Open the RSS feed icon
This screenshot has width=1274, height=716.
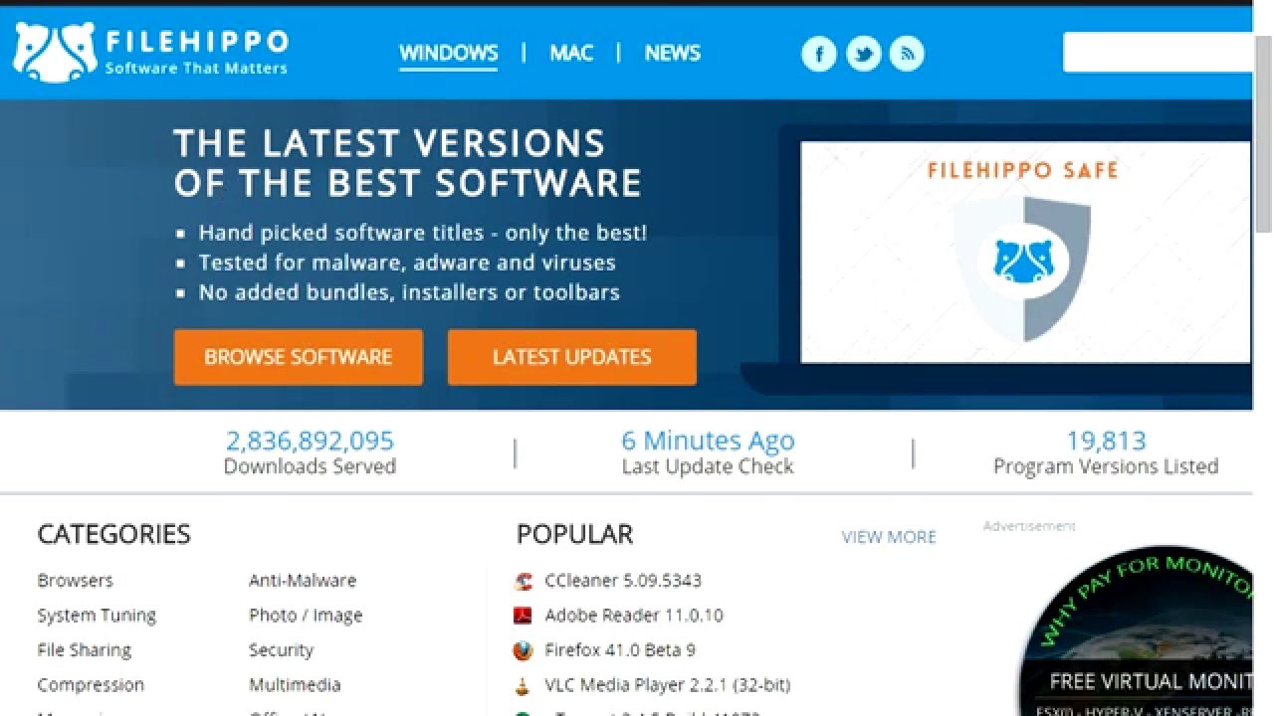(x=907, y=54)
